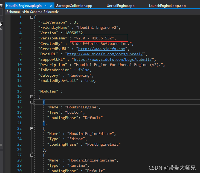Image resolution: width=200 pixels, height=173 pixels.
Task: Collapse the root brace on line 1
Action: [x=32, y=17]
